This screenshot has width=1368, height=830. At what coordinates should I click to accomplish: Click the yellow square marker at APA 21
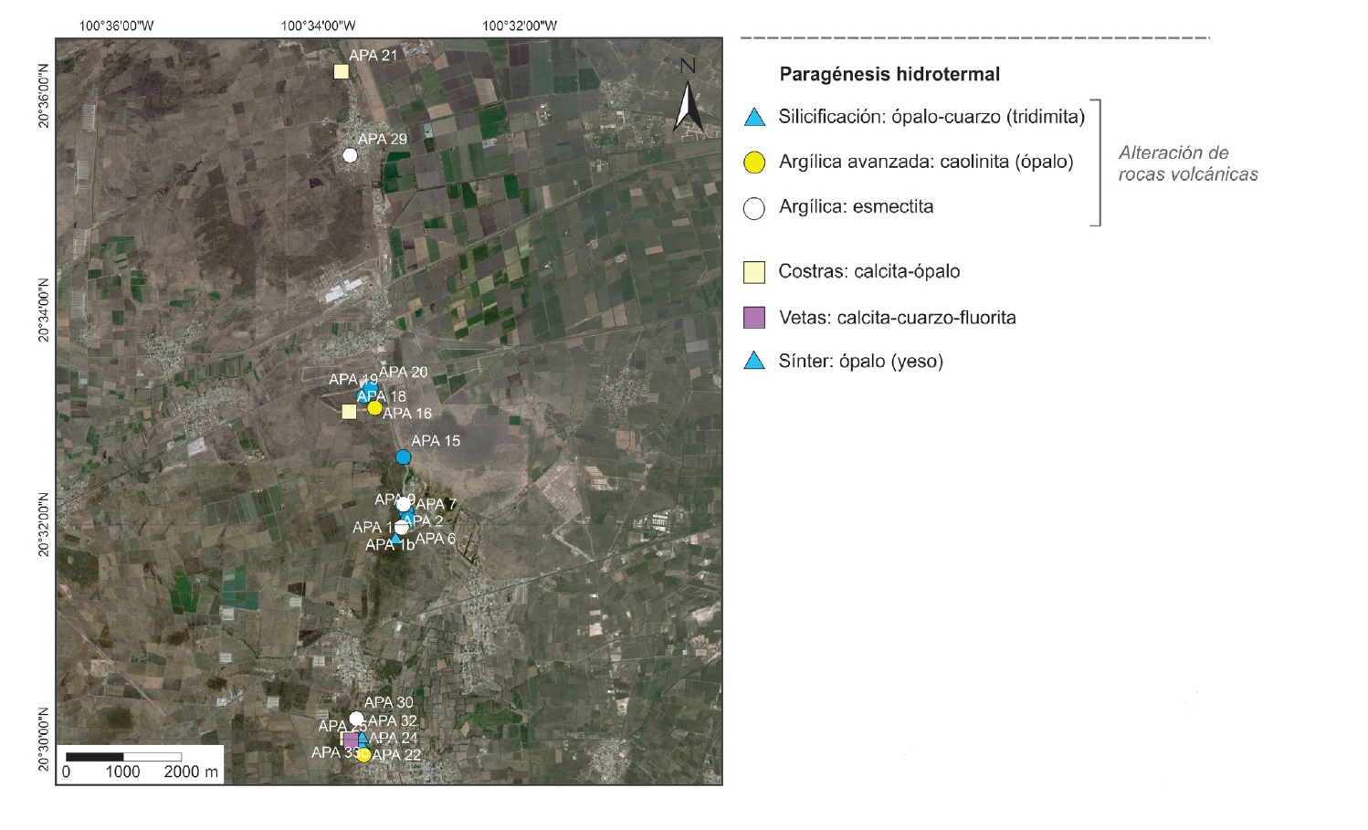(x=341, y=71)
